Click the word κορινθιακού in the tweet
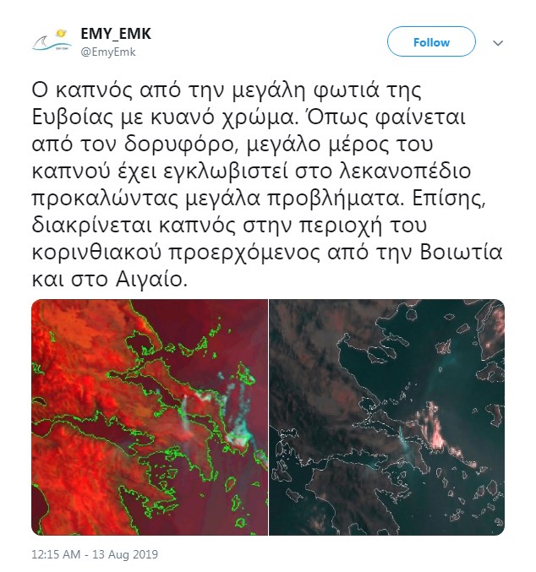This screenshot has height=572, width=536. point(96,253)
